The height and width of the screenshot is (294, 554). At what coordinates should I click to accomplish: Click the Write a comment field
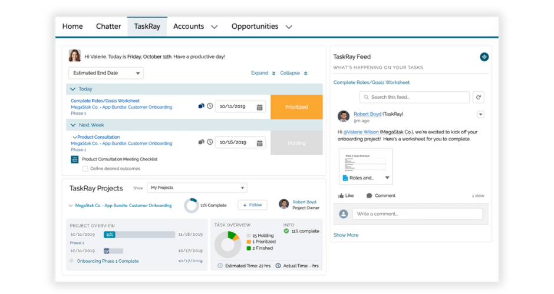(x=418, y=214)
